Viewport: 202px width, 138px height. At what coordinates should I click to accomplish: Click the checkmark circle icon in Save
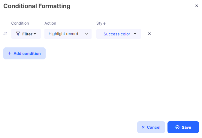pos(177,127)
